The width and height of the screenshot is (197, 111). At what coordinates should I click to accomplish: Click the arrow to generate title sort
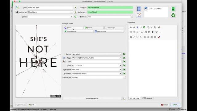[75, 7]
